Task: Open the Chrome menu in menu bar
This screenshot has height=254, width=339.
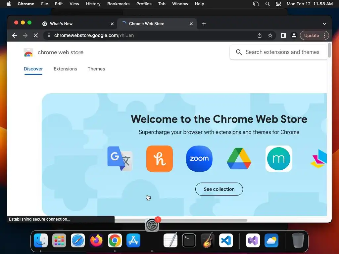Action: [26, 4]
